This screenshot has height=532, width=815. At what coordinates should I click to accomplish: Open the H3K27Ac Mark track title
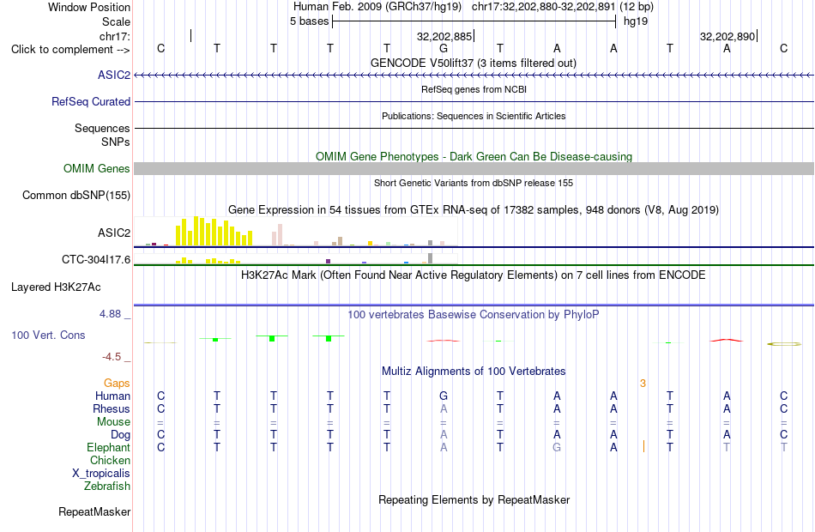473,275
